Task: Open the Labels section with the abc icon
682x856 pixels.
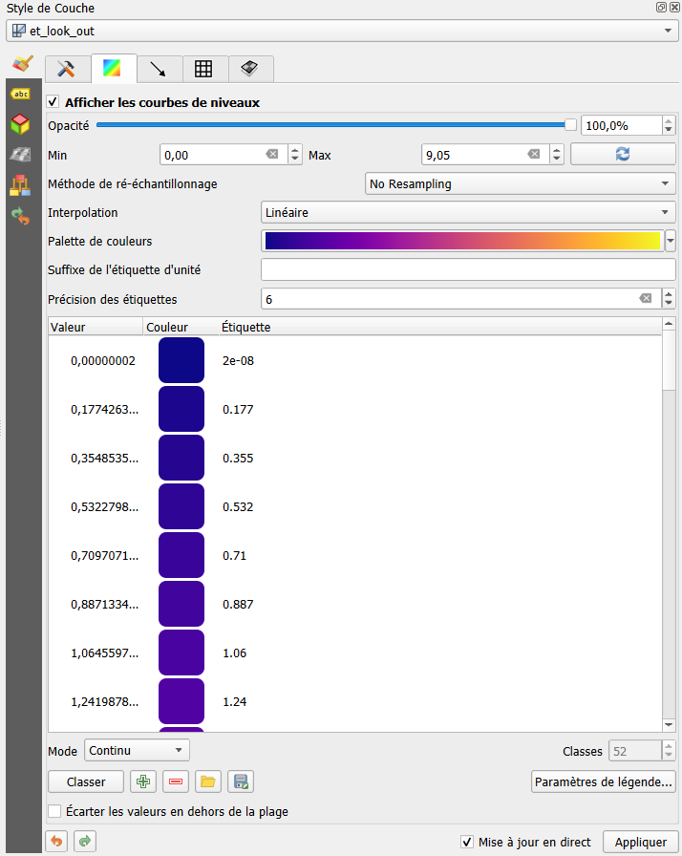Action: click(x=20, y=94)
